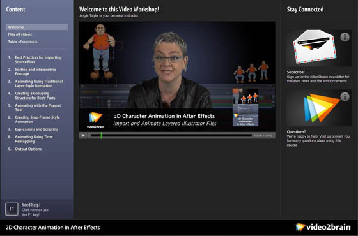Image resolution: width=358 pixels, height=236 pixels.
Task: Click the colorful video2brain logo under Stay Connected
Action: (322, 108)
